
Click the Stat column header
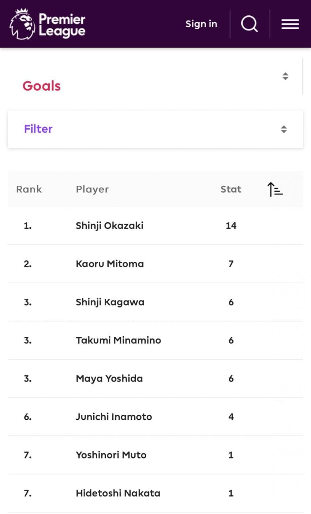coord(231,189)
